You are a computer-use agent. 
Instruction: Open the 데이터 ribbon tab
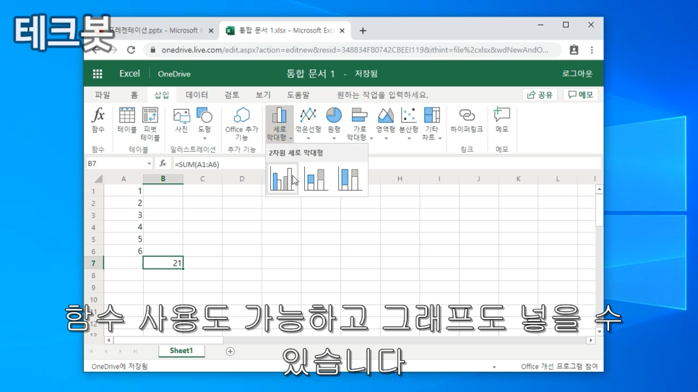click(197, 95)
